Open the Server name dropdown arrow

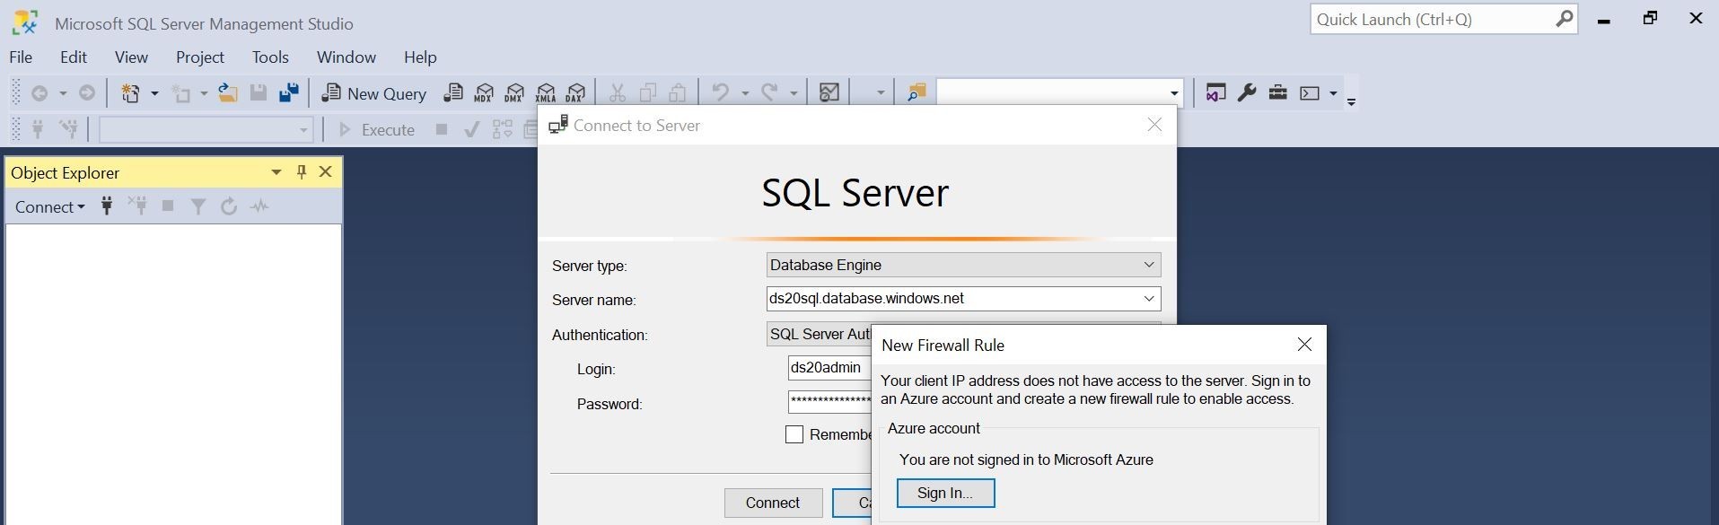tap(1148, 298)
